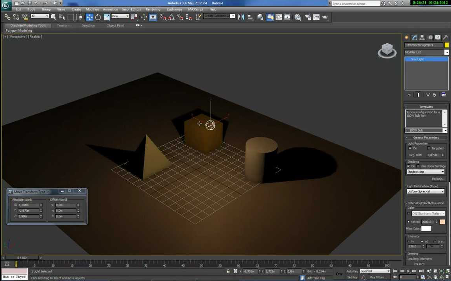Open the Mirror tool
The image size is (451, 281).
[241, 17]
